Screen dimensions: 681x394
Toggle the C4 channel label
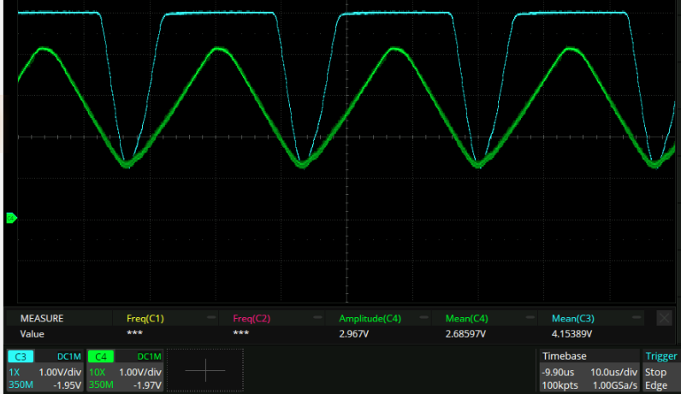click(99, 356)
